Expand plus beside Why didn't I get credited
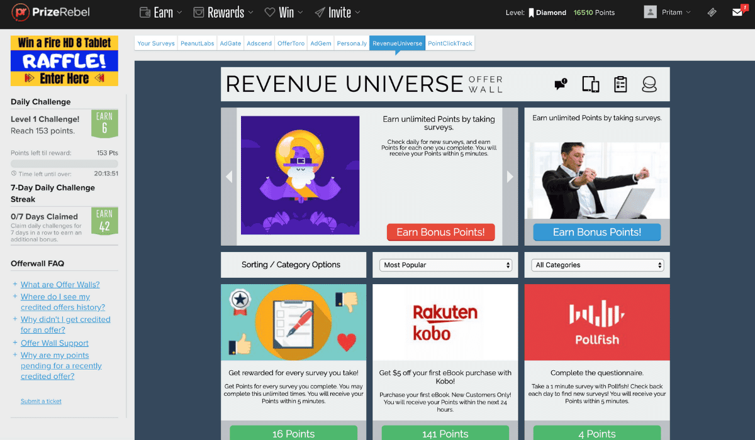This screenshot has height=440, width=755. click(x=15, y=319)
